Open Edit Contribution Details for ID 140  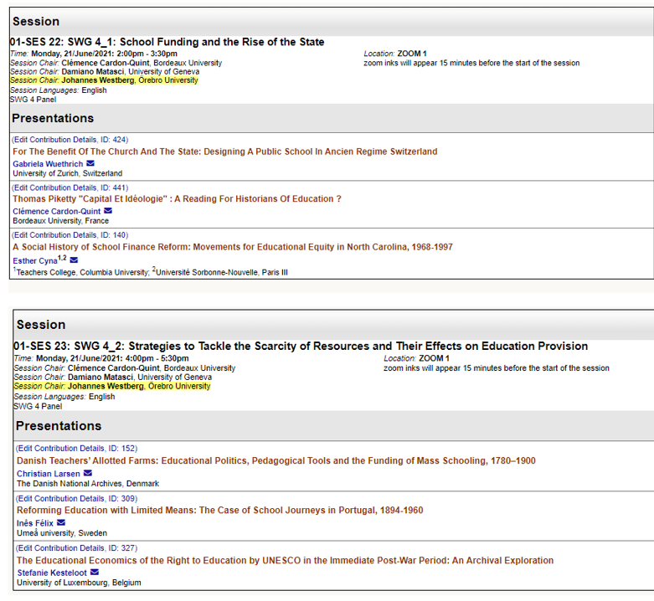click(70, 235)
